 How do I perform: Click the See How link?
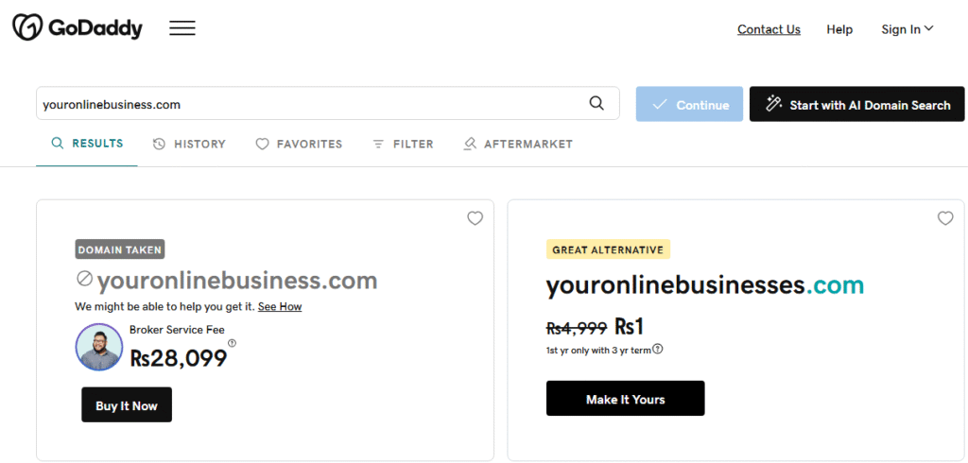[280, 307]
